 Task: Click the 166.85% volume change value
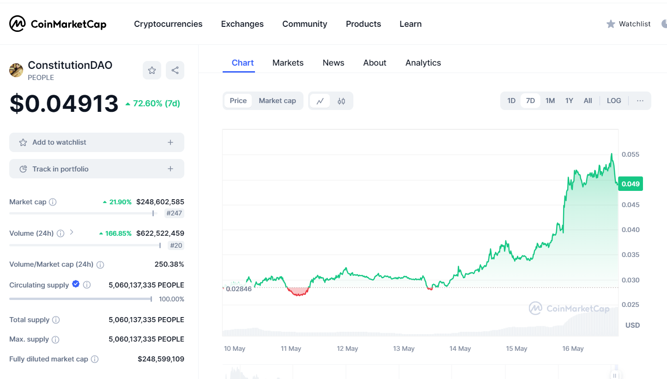click(115, 233)
